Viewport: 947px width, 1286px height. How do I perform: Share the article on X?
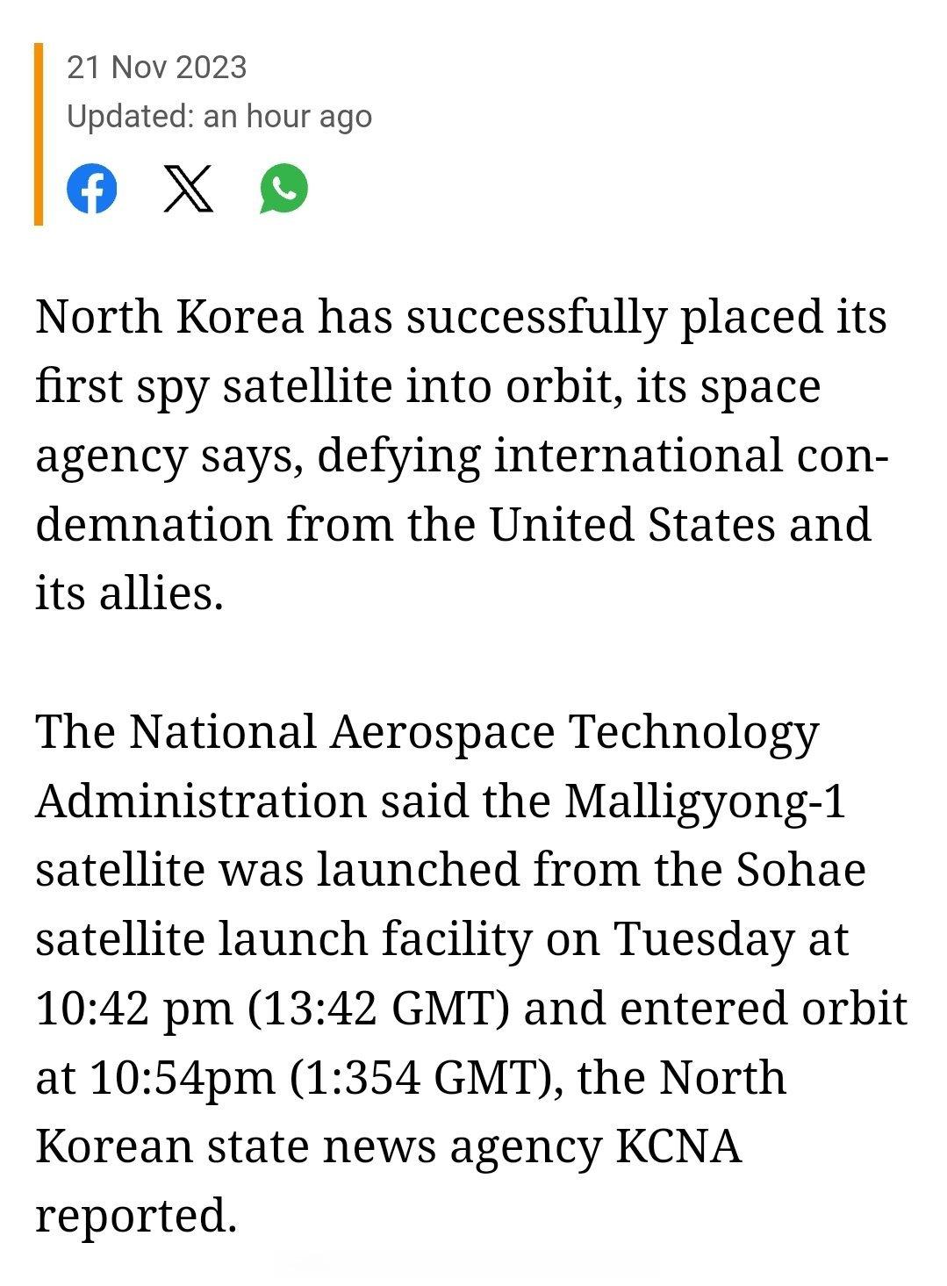189,189
